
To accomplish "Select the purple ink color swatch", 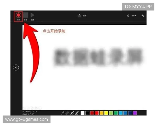I will (135, 113).
